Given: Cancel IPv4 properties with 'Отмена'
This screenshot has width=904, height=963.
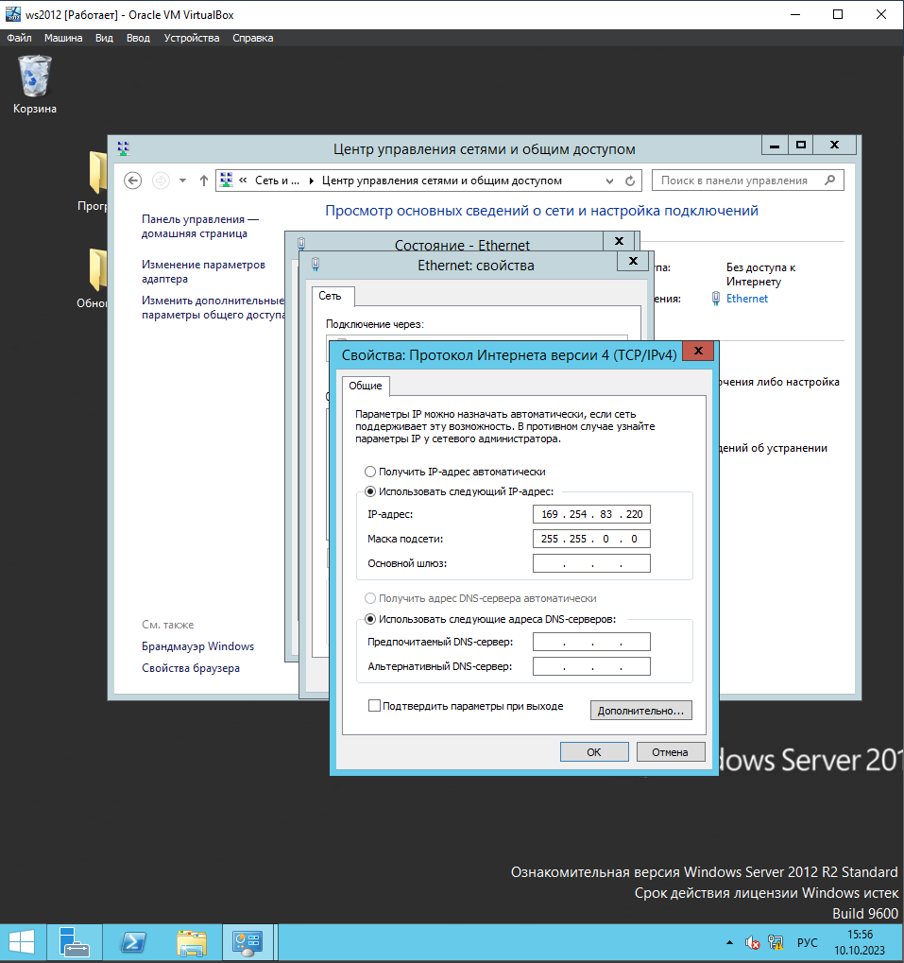Looking at the screenshot, I should tap(670, 751).
